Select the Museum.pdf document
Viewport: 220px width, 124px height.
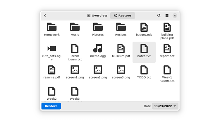(121, 49)
